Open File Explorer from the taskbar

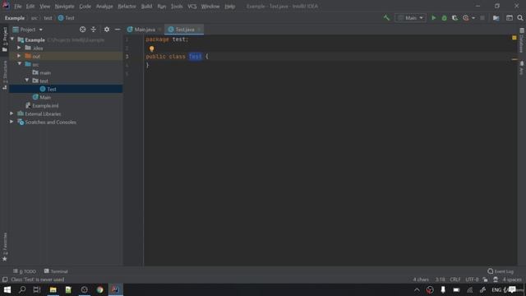coord(53,289)
